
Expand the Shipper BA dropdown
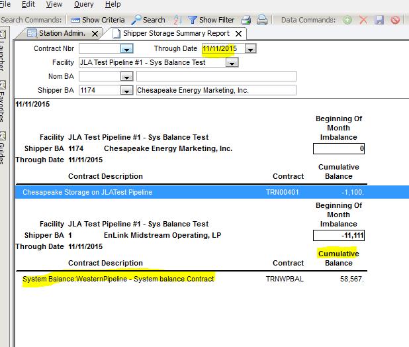[126, 91]
